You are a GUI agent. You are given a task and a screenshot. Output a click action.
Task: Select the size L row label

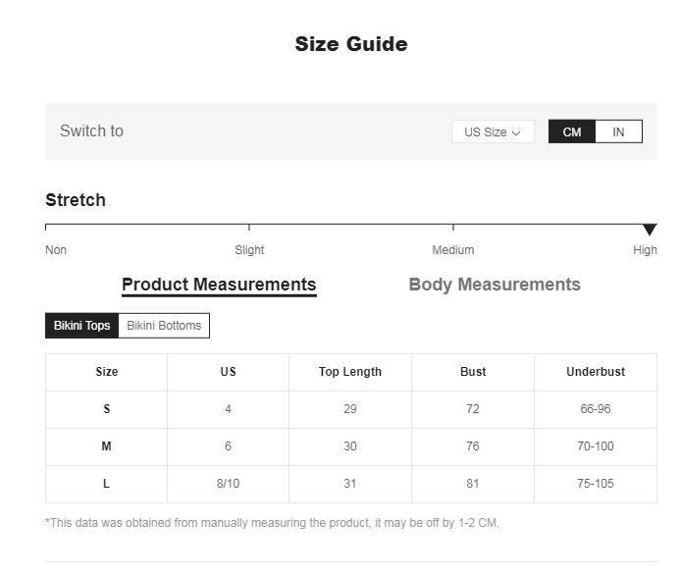pos(107,484)
